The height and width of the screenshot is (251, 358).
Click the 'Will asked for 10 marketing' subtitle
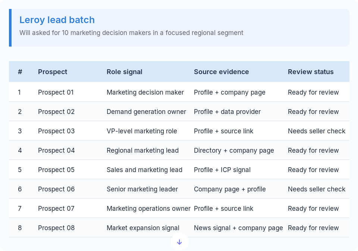pyautogui.click(x=131, y=33)
